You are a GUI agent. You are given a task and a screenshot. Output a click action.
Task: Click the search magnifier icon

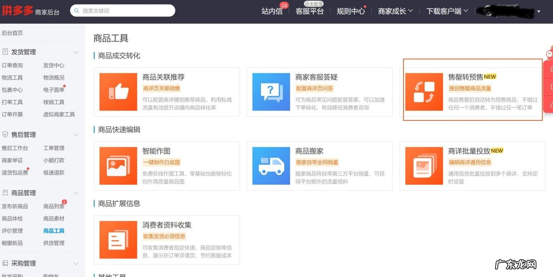[x=77, y=10]
